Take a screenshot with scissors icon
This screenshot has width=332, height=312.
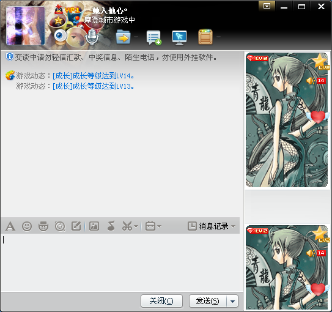coord(127,226)
